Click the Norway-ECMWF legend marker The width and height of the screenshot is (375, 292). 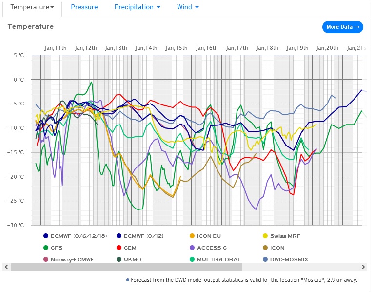[x=46, y=259]
